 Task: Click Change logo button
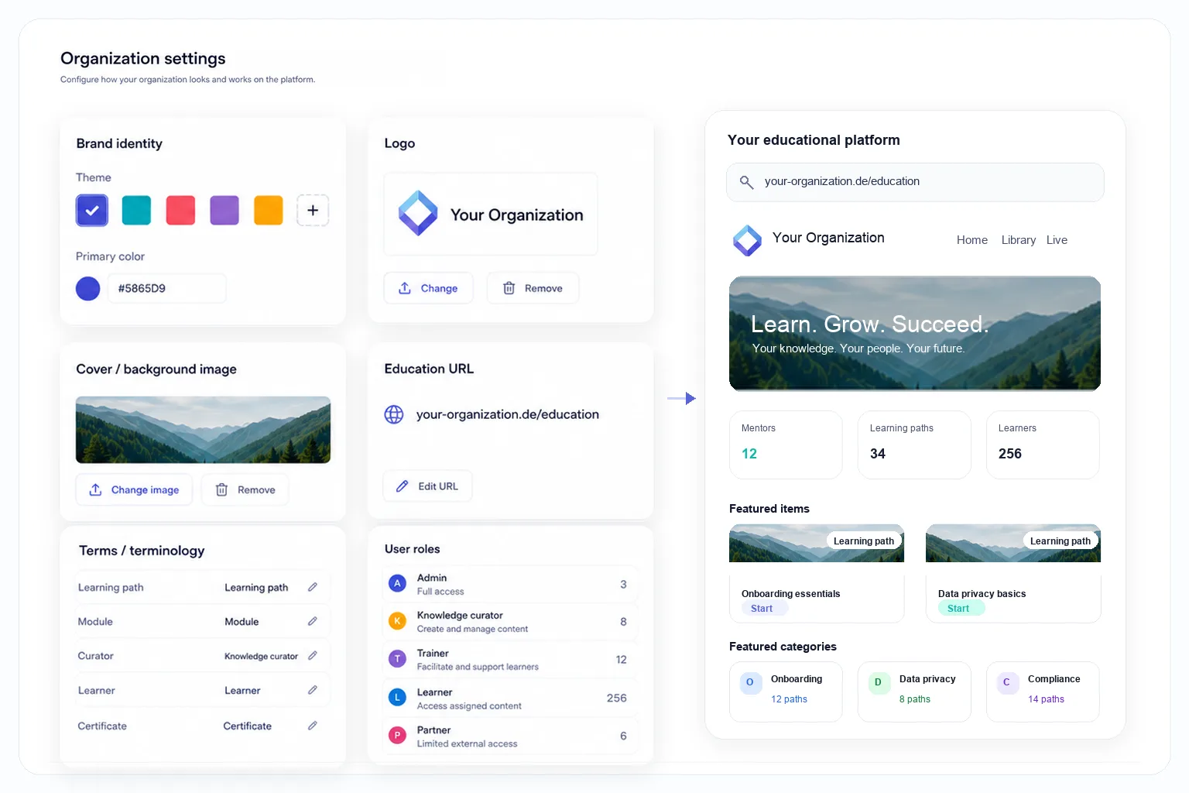[x=428, y=288]
